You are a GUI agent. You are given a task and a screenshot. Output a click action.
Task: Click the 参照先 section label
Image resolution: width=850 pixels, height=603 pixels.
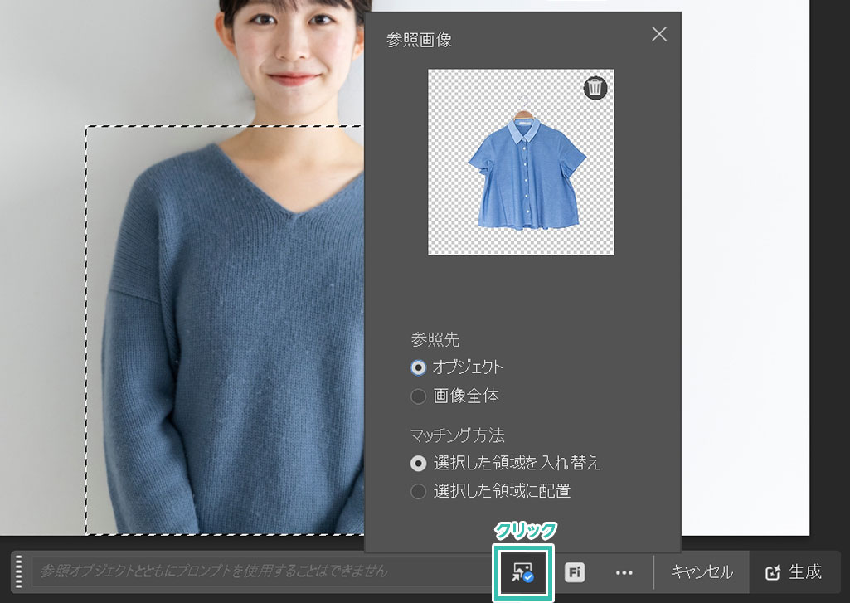coord(435,339)
